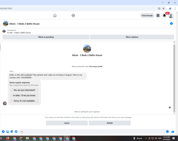The width and height of the screenshot is (178, 141).
Task: Open File Explorer from the taskbar
Action: [x=27, y=138]
